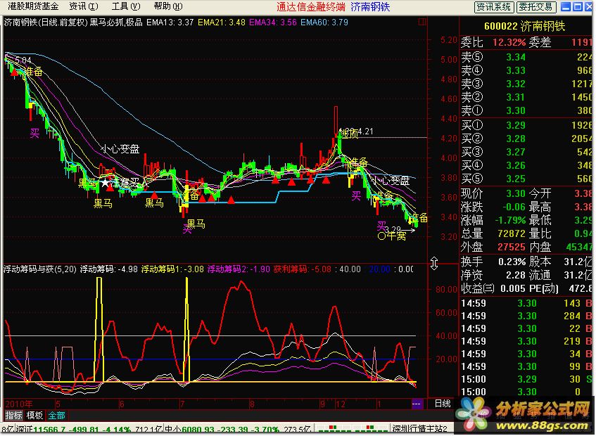
Task: Click the EMA60: 3.79 indicator label
Action: (x=324, y=22)
